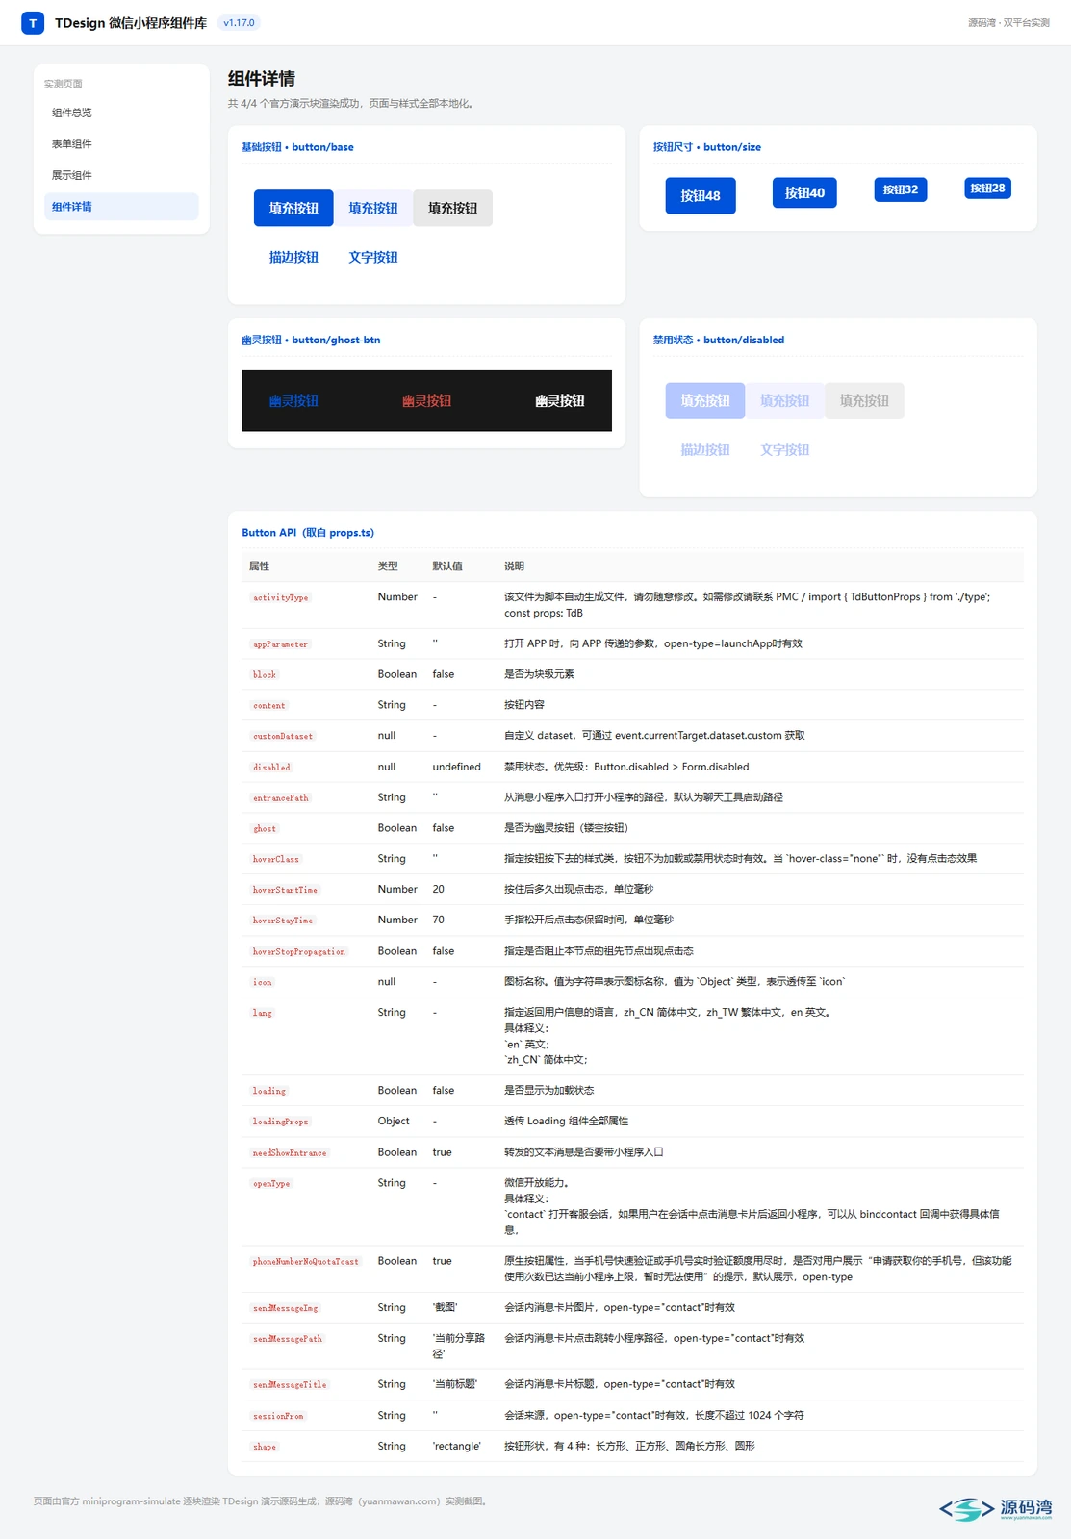Click the 按钮尺寸 • button/size card title

click(x=707, y=147)
